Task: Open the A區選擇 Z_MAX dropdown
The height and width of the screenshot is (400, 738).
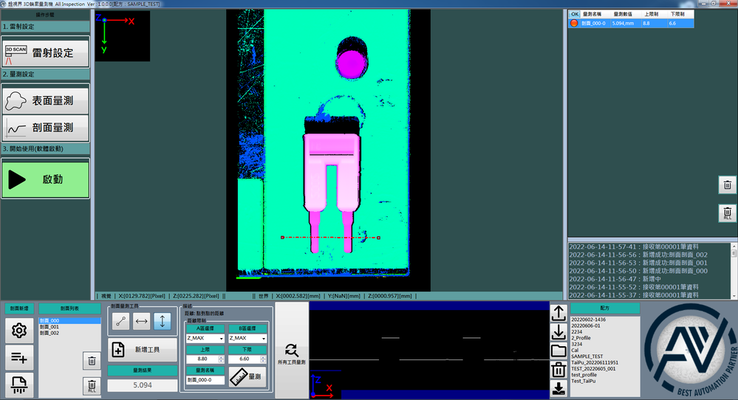Action: 205,338
